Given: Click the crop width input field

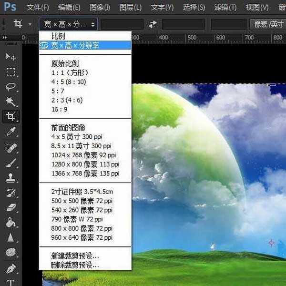Looking at the screenshot, I should click(122, 24).
